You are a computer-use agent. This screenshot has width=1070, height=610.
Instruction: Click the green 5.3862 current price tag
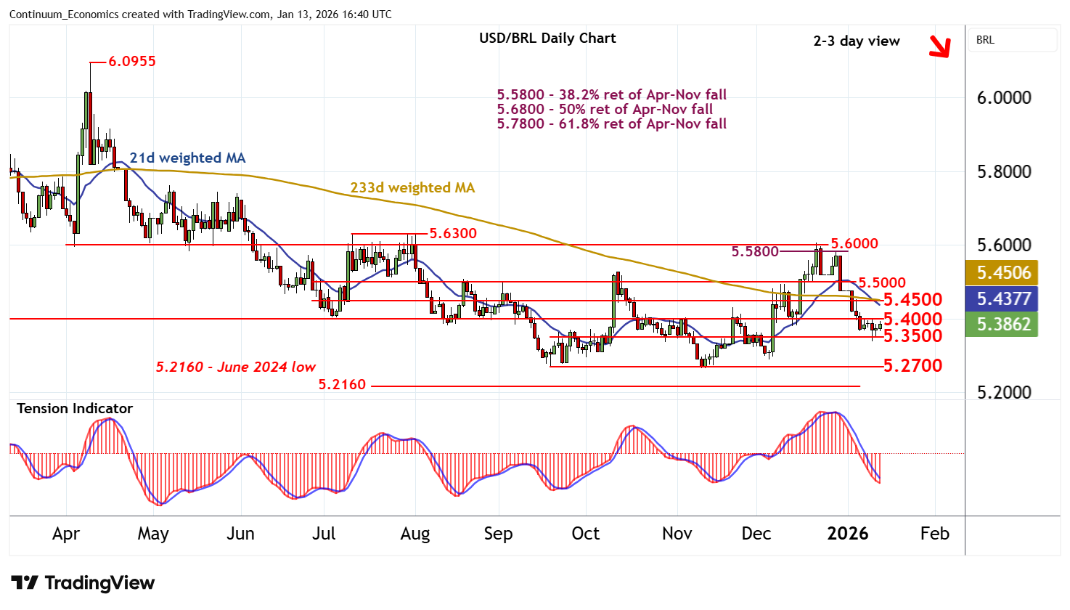coord(1003,324)
